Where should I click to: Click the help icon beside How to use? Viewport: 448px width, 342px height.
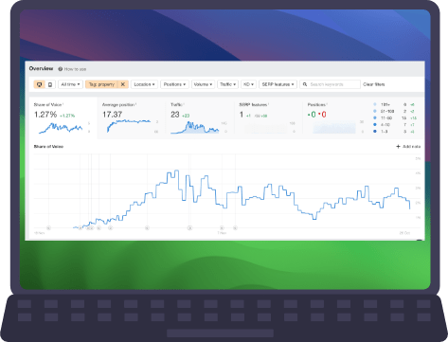point(60,69)
